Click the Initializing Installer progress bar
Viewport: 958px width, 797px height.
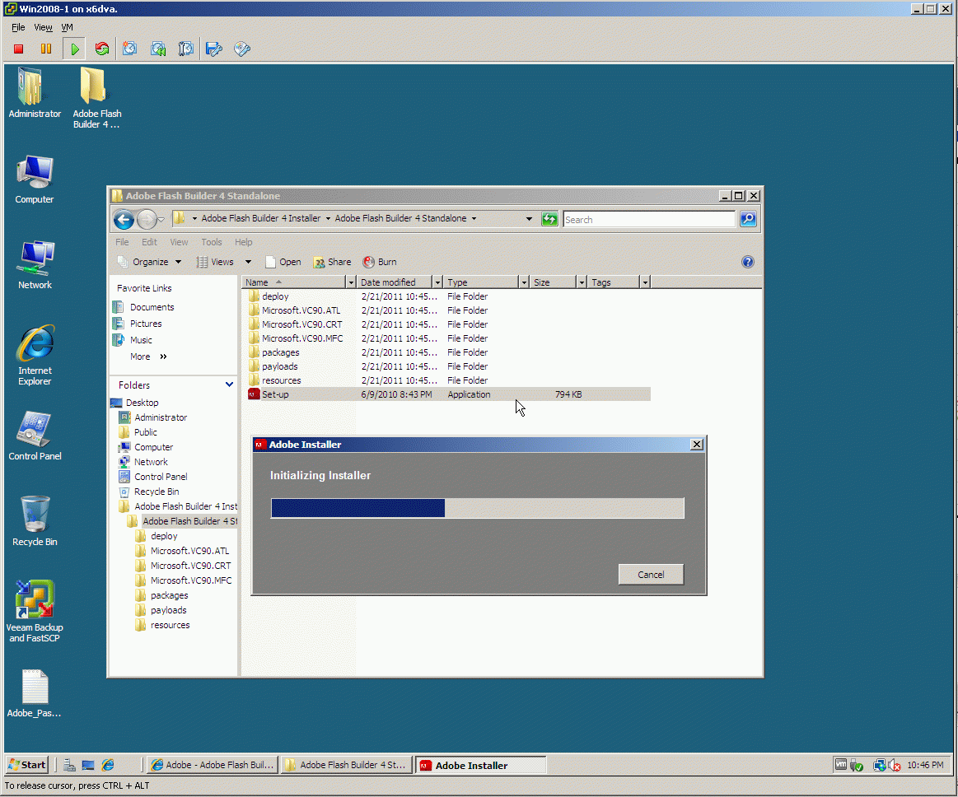point(477,508)
